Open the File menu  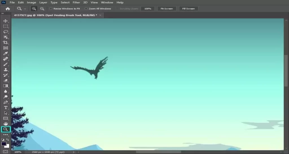(x=12, y=2)
